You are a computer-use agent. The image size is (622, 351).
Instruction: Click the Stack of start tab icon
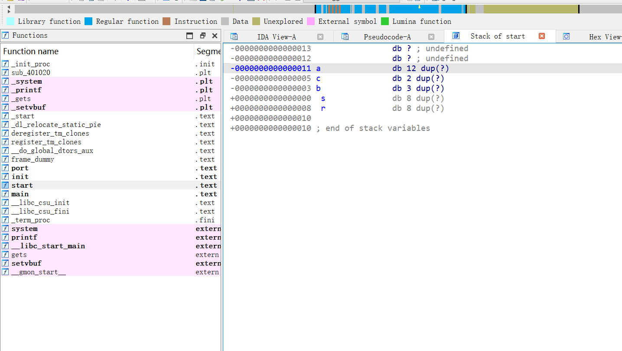pos(456,36)
